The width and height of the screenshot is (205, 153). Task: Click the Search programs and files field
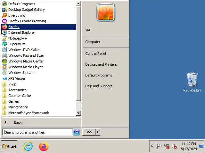[x=38, y=132]
